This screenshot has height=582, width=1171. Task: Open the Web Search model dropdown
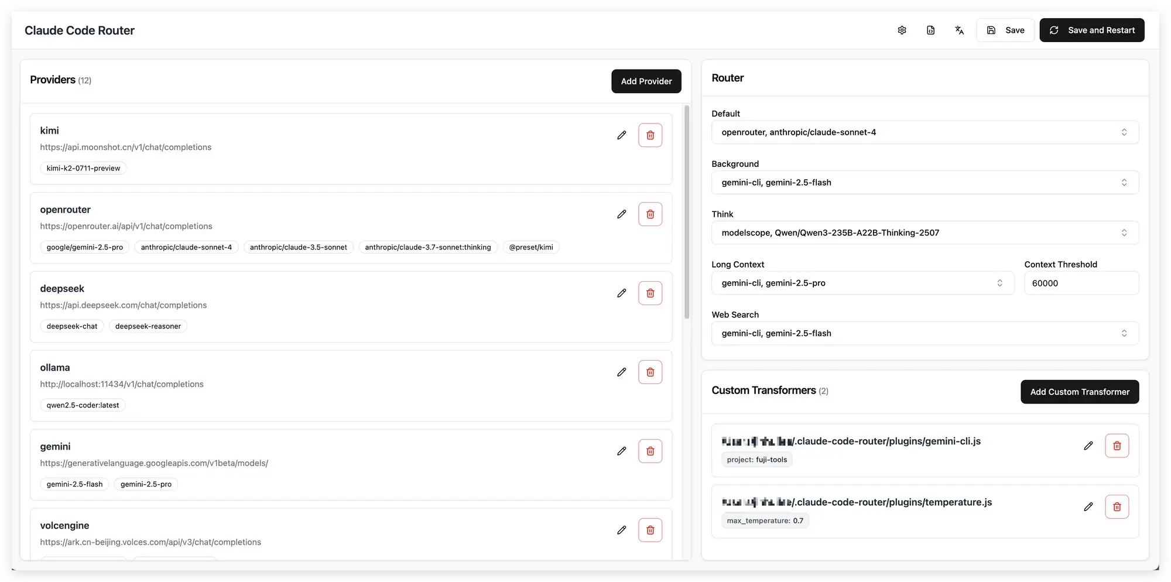coord(924,333)
